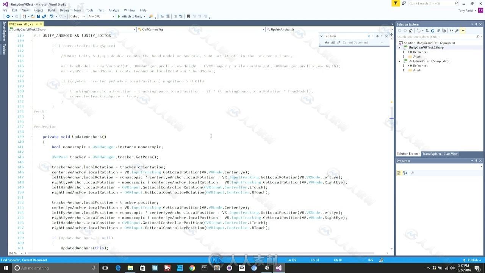Open Toolbox side tab

tap(4, 49)
